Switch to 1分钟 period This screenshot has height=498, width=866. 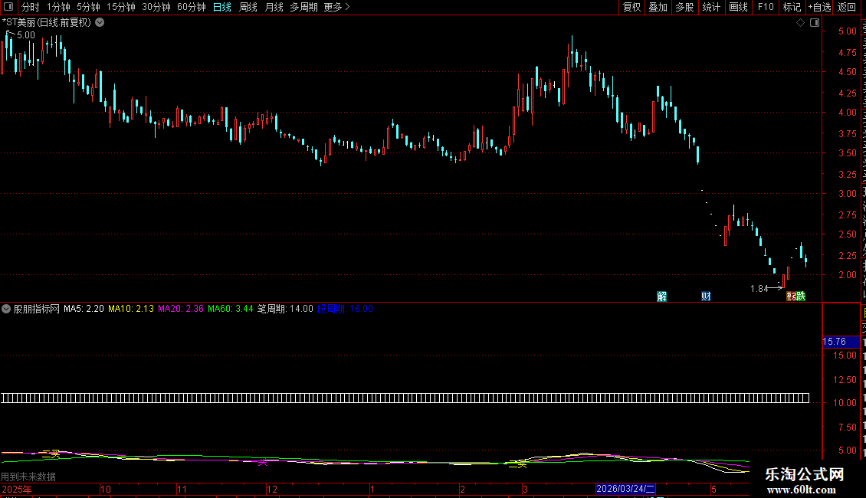tap(58, 7)
